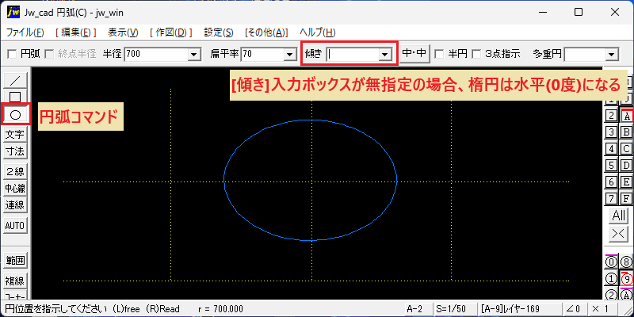Open the 多重円 multiple circle dropdown
The image size is (634, 317).
pos(612,54)
